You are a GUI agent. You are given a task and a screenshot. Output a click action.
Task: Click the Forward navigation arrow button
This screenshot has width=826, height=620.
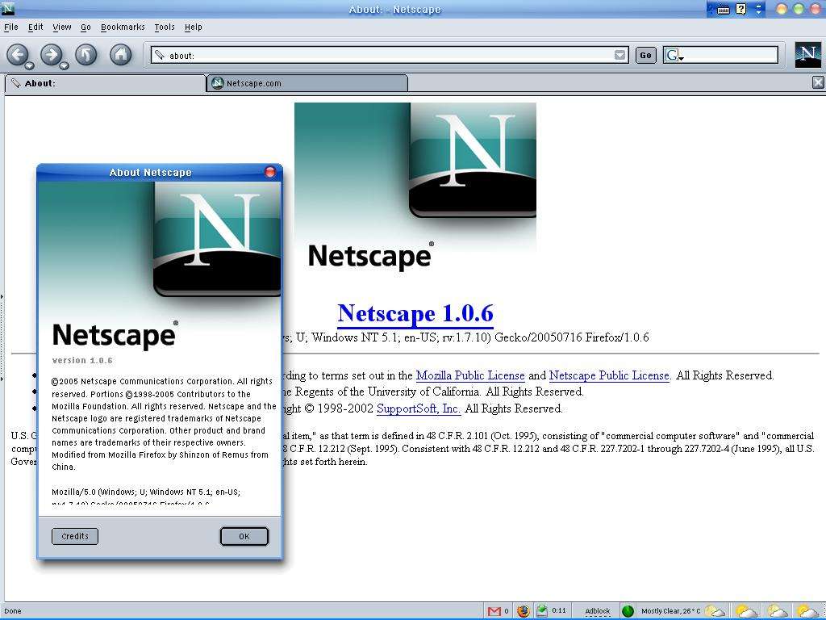(x=51, y=54)
